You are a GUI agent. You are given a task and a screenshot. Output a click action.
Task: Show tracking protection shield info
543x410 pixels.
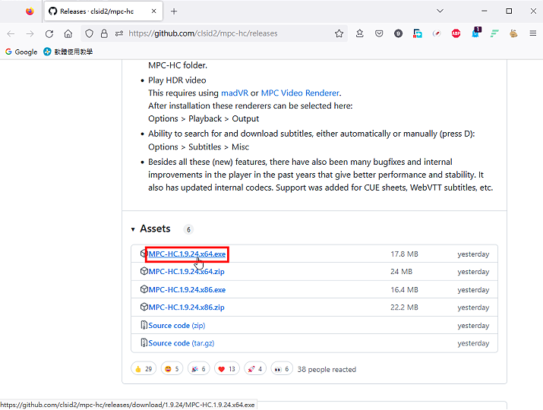tap(90, 33)
